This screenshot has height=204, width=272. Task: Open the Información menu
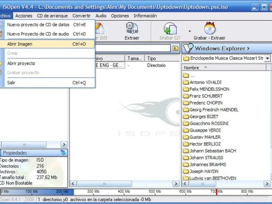[x=145, y=16]
